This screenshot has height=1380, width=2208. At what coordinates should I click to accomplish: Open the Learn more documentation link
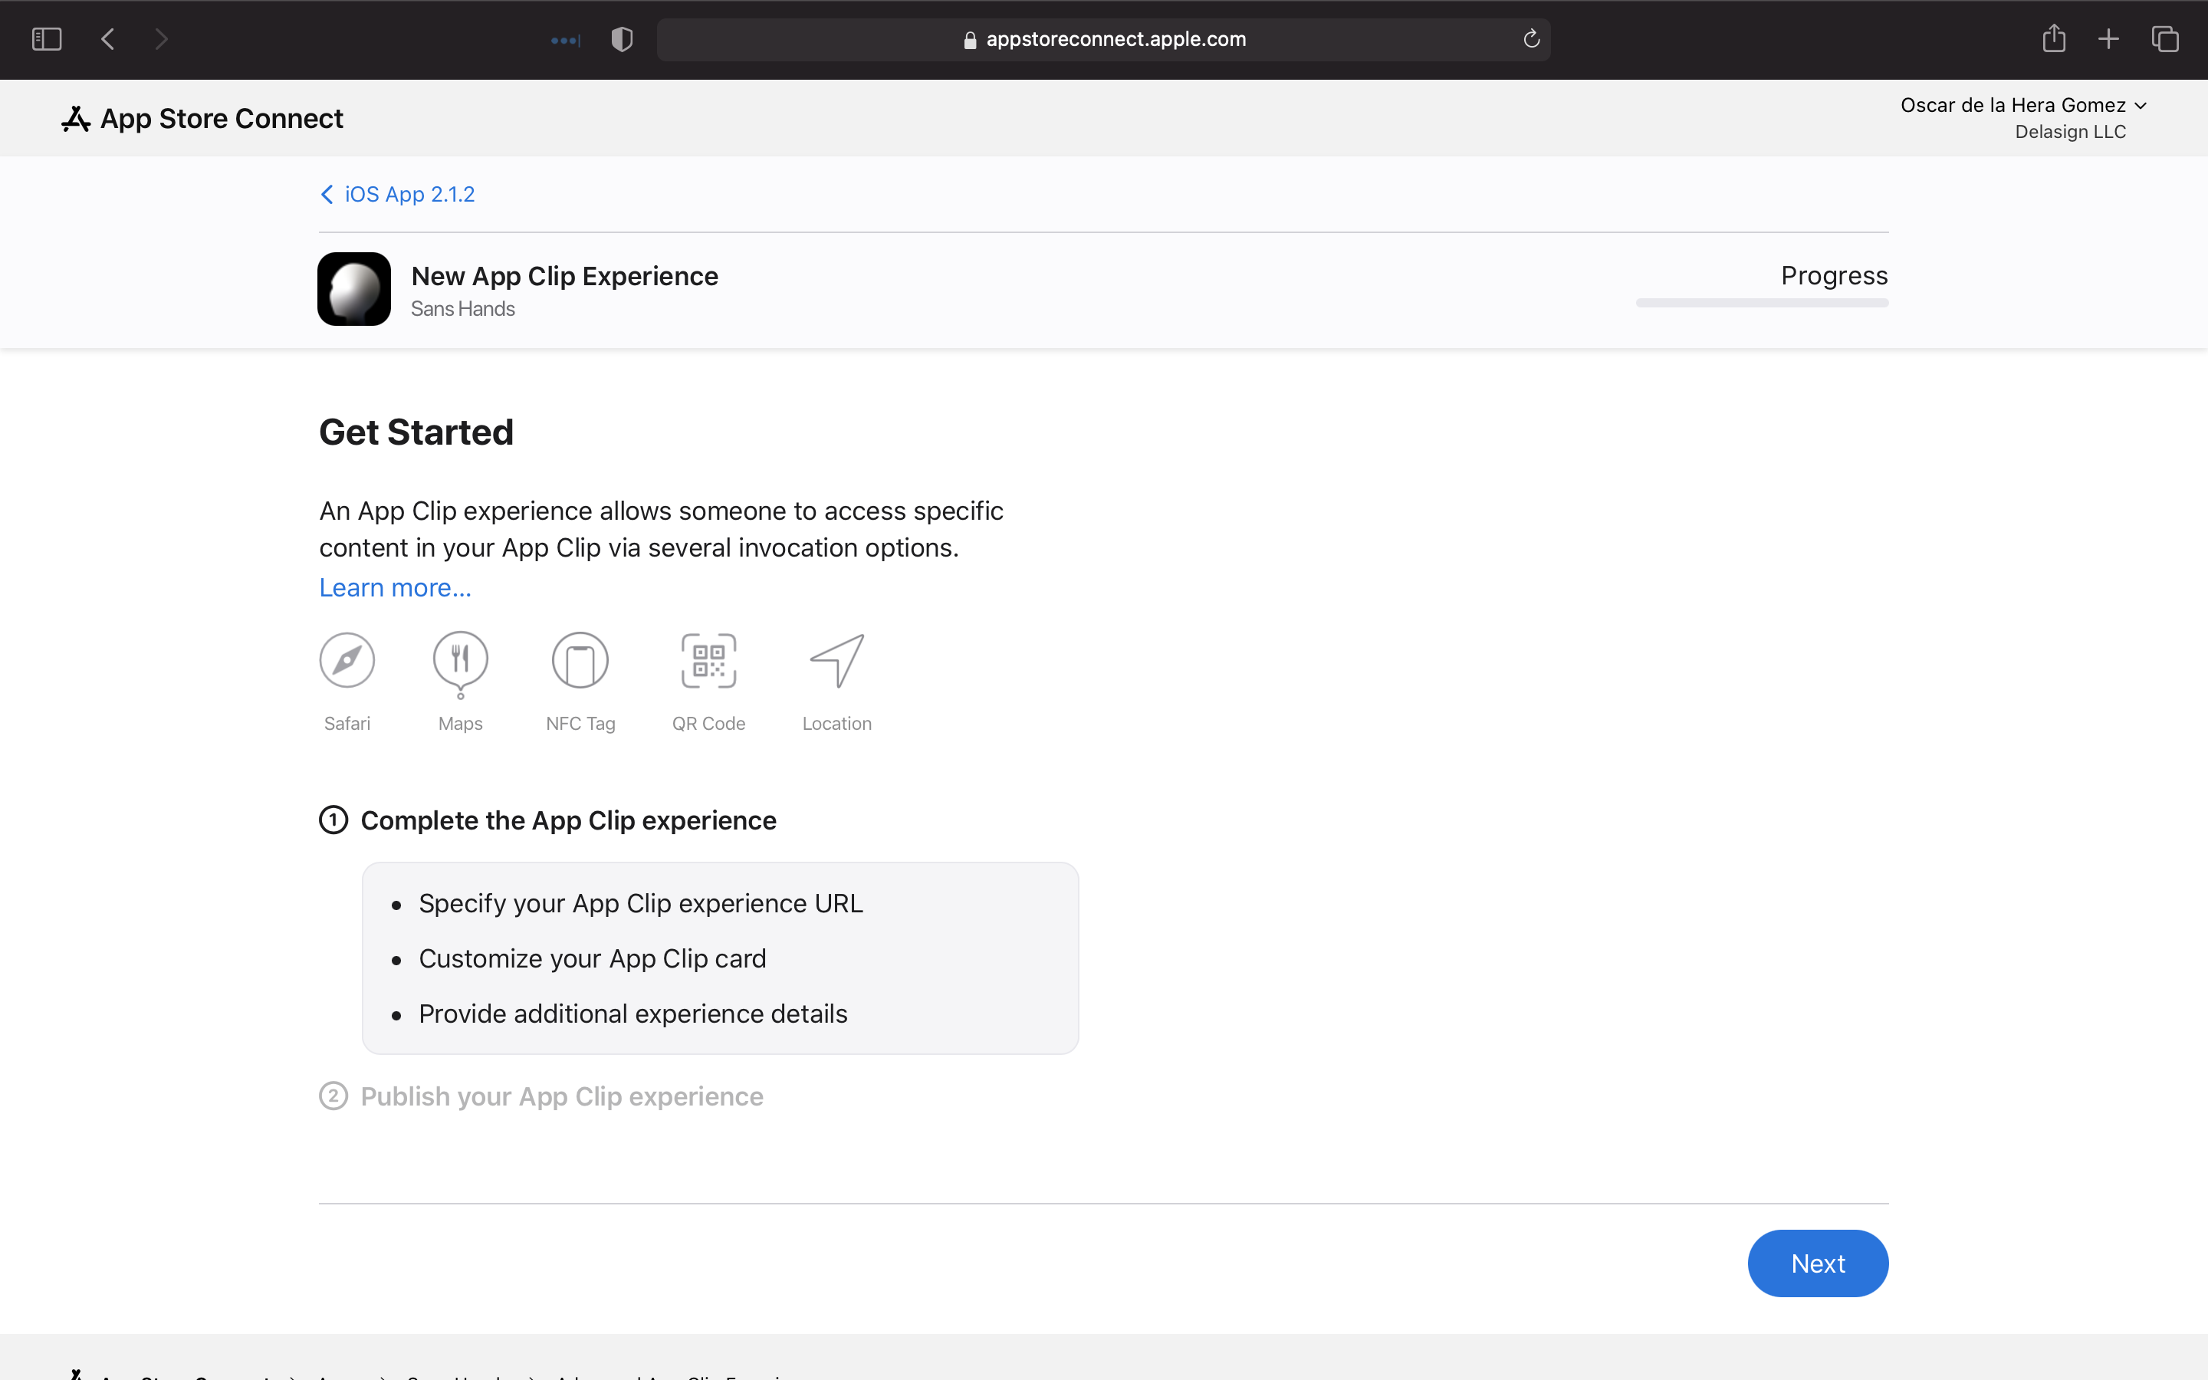click(x=394, y=586)
